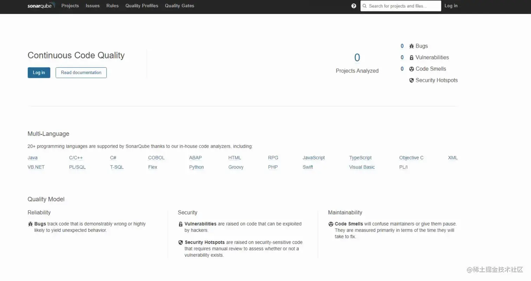Image resolution: width=531 pixels, height=281 pixels.
Task: Click the bug icon next to Reliability description
Action: coord(30,224)
